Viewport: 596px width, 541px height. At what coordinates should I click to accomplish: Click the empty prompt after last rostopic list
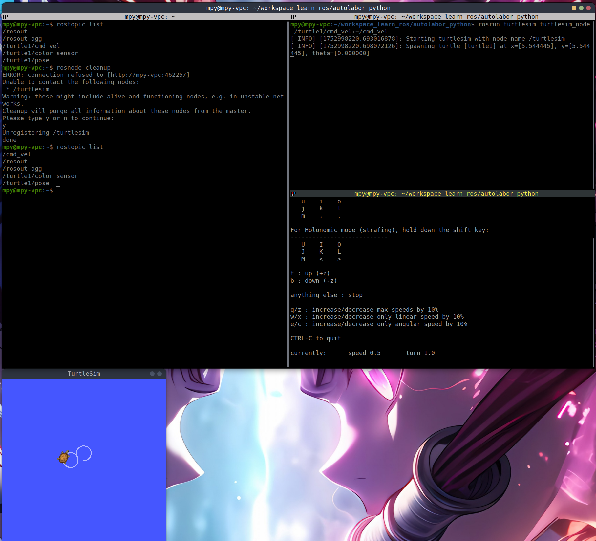58,191
